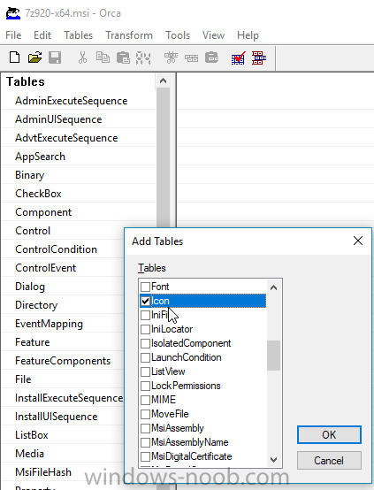Click the New file toolbar icon

(14, 57)
